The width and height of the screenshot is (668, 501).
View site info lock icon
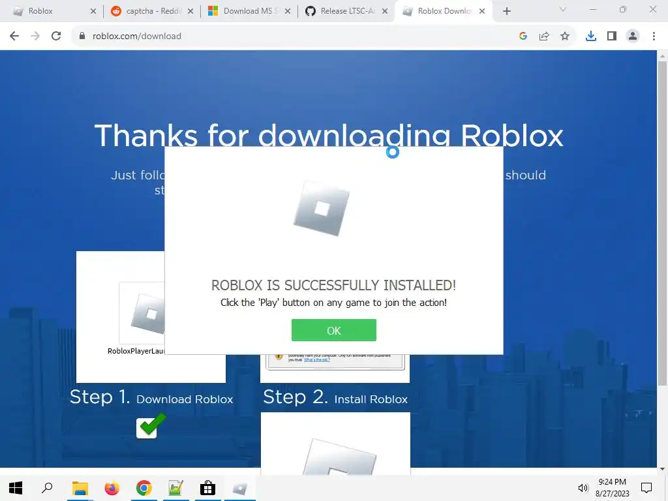(82, 37)
